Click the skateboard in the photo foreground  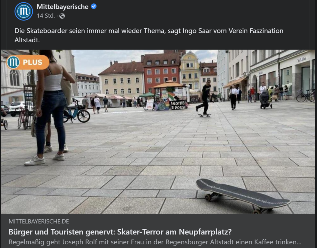tap(243, 196)
